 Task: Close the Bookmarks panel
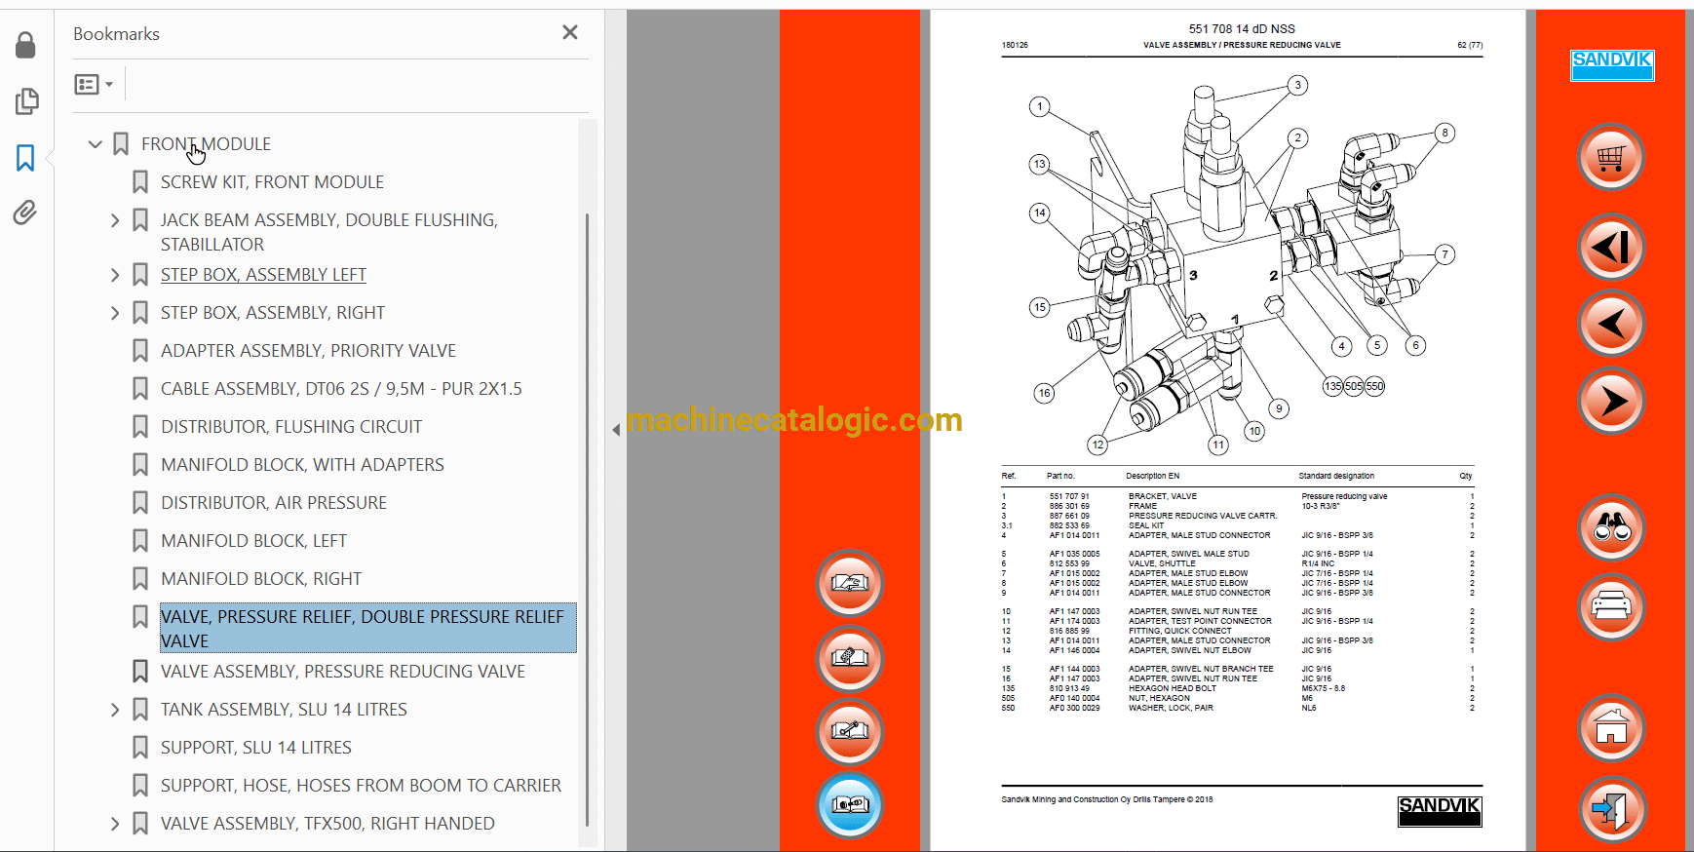pyautogui.click(x=570, y=32)
